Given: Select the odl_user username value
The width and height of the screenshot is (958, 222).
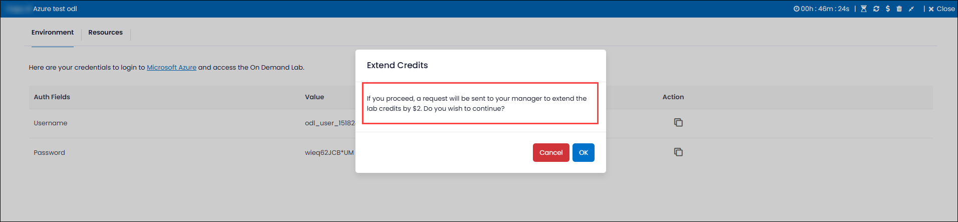Looking at the screenshot, I should [x=330, y=123].
